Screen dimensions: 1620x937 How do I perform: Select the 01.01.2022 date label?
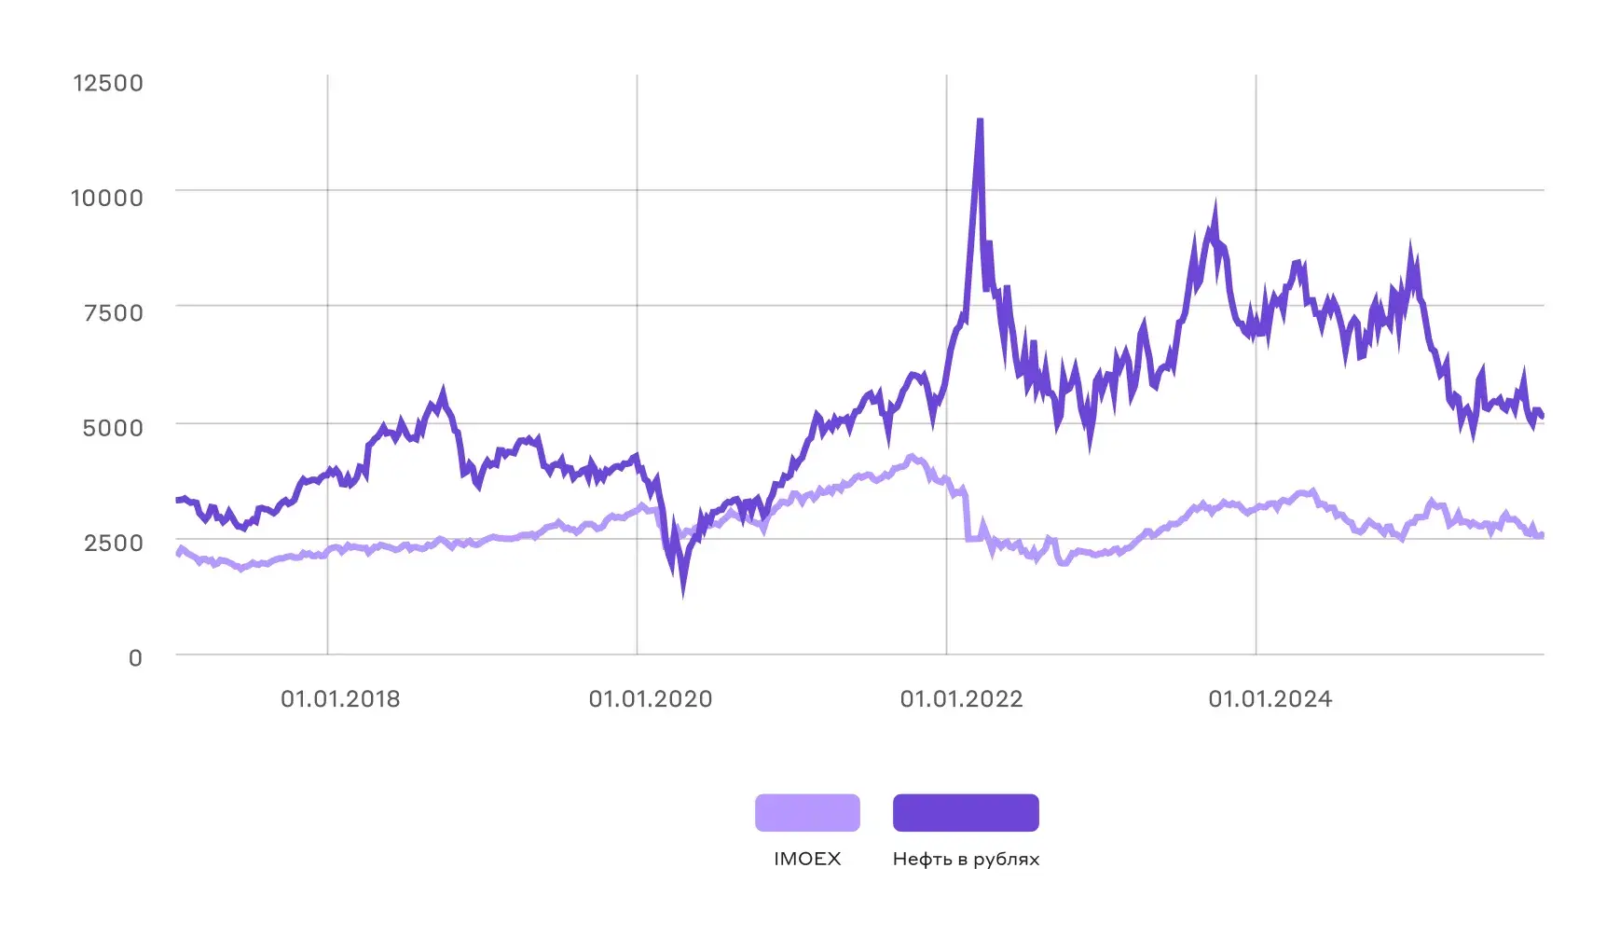tap(961, 699)
